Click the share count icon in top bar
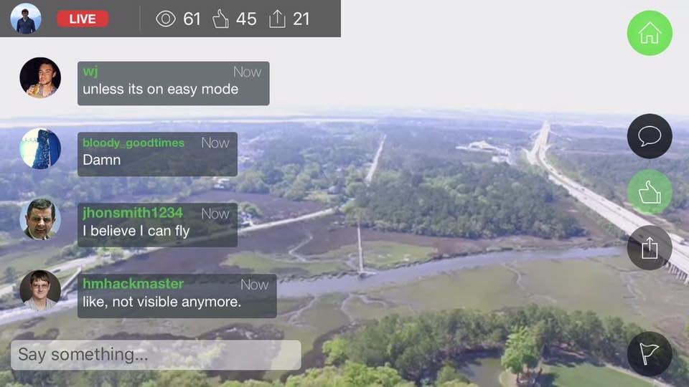The width and height of the screenshot is (689, 387). 277,19
